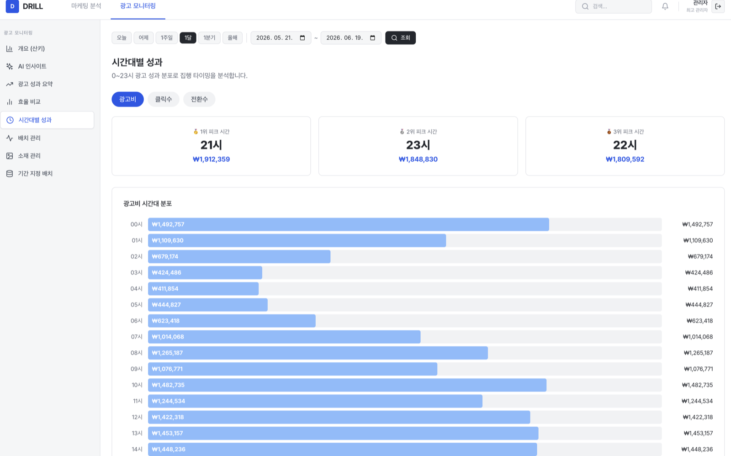Viewport: 731px width, 456px height.
Task: Select the 전환수 metric pill
Action: [x=199, y=99]
